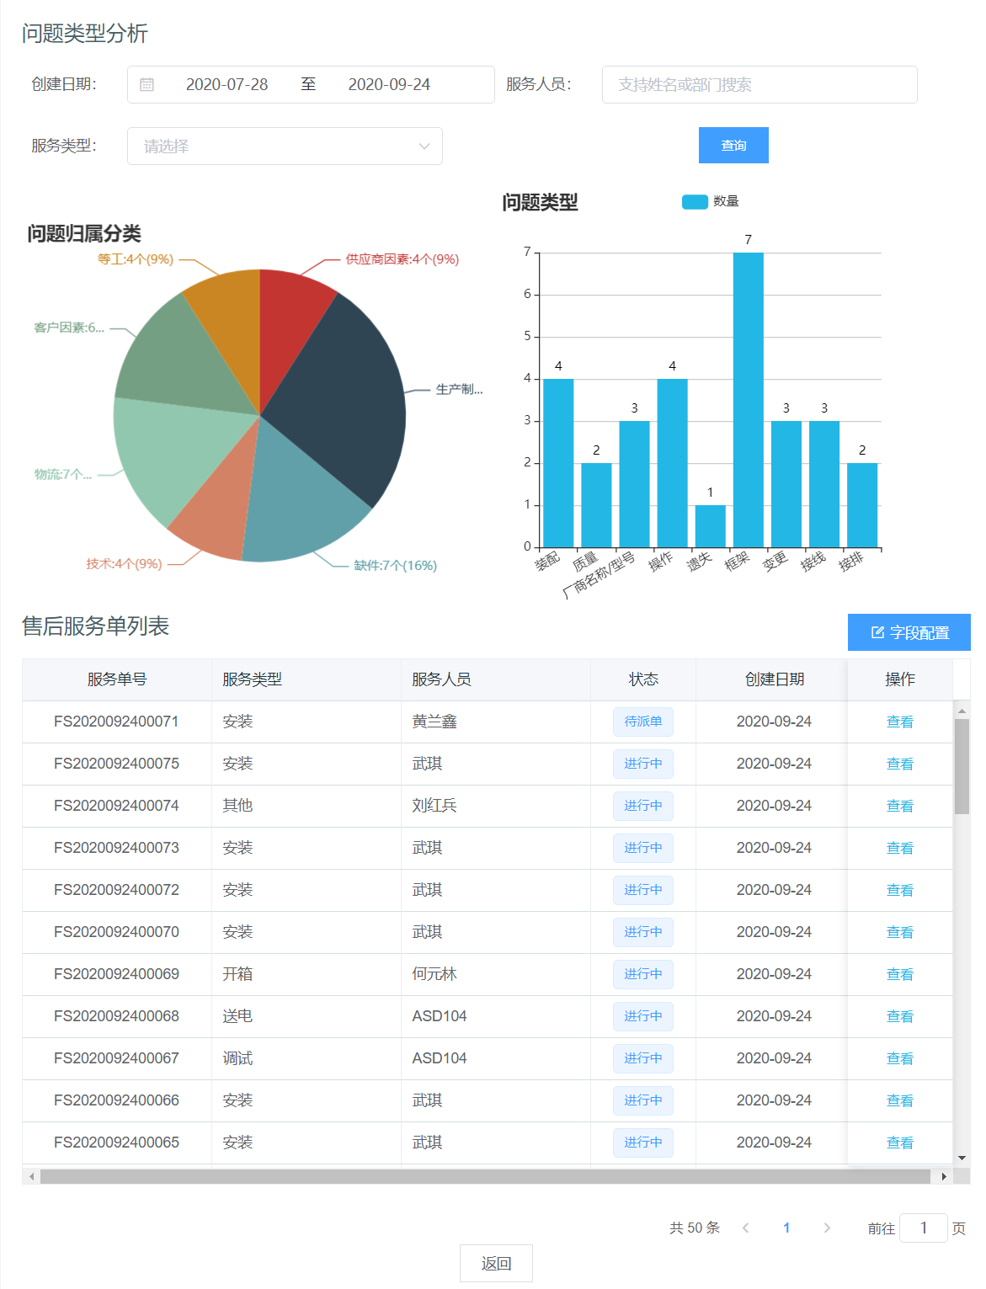986x1289 pixels.
Task: Click horizontal scroll right arrow
Action: [944, 1176]
